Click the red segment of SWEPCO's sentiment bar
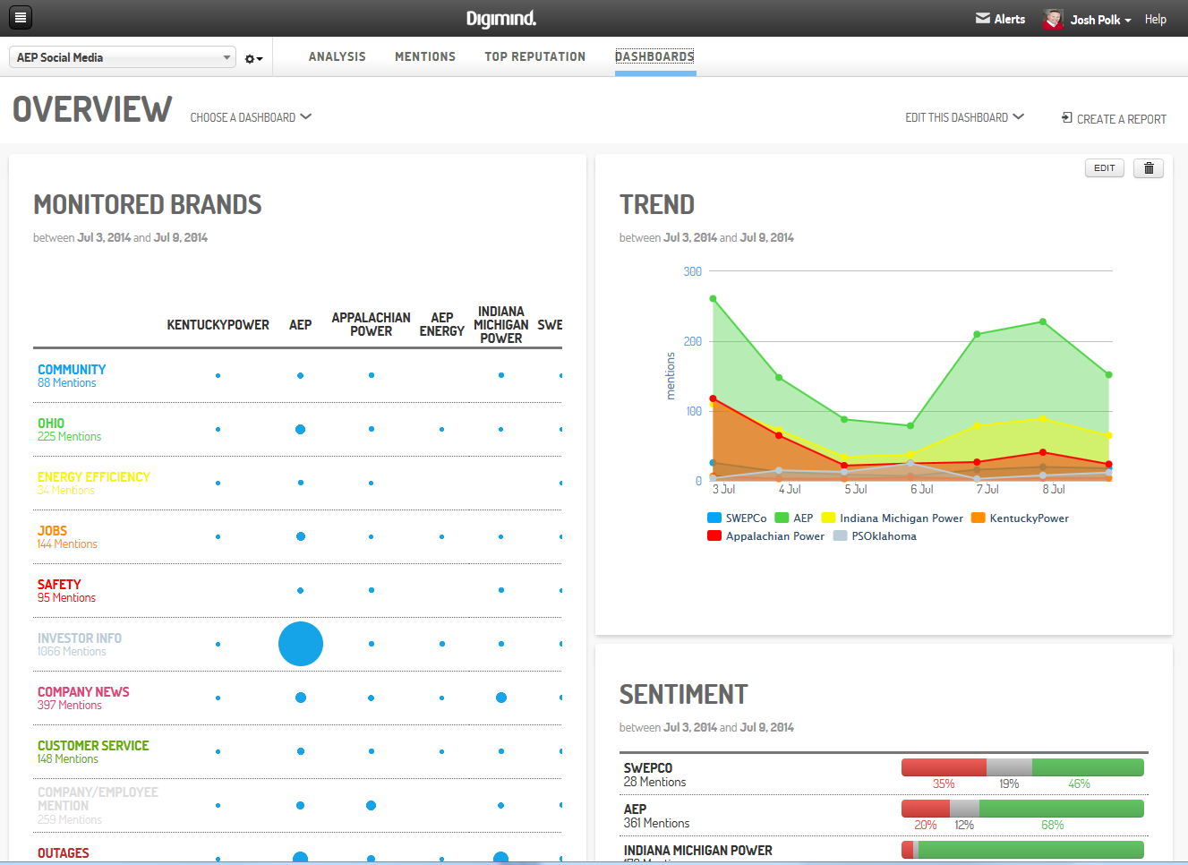The width and height of the screenshot is (1188, 865). click(x=943, y=767)
